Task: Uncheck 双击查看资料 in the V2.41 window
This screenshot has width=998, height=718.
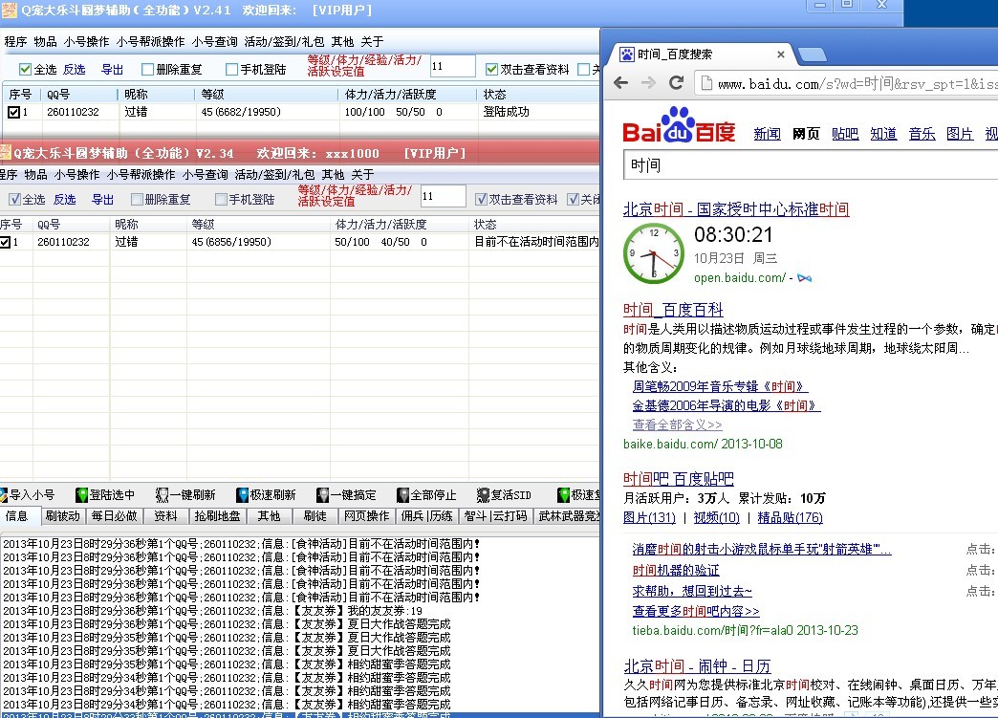Action: coord(491,69)
